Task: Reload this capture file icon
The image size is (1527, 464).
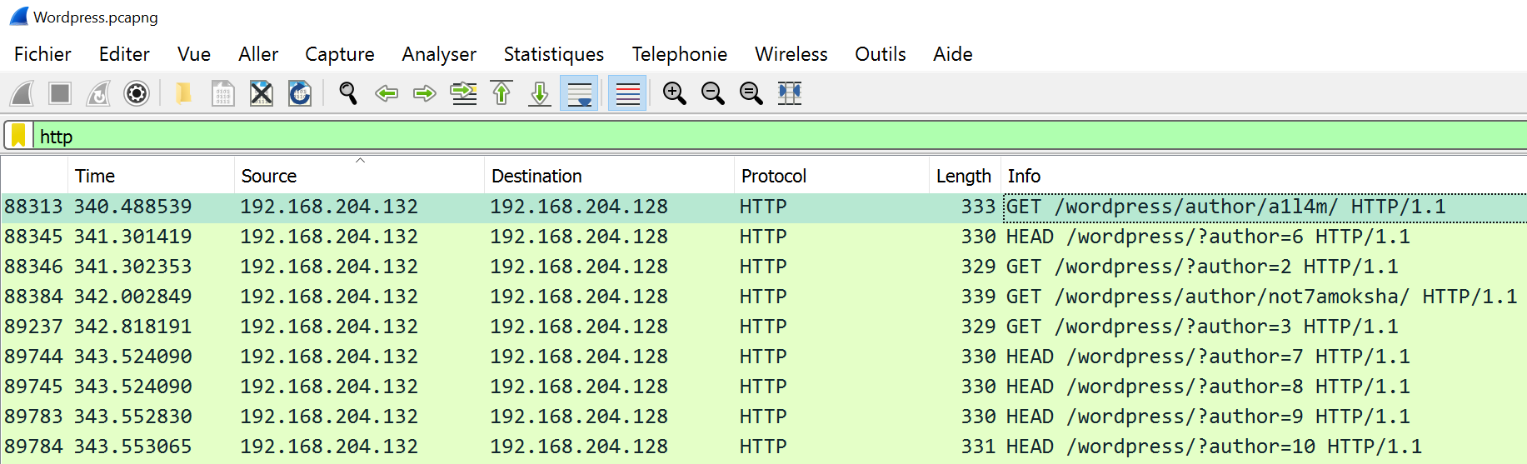Action: pos(300,93)
